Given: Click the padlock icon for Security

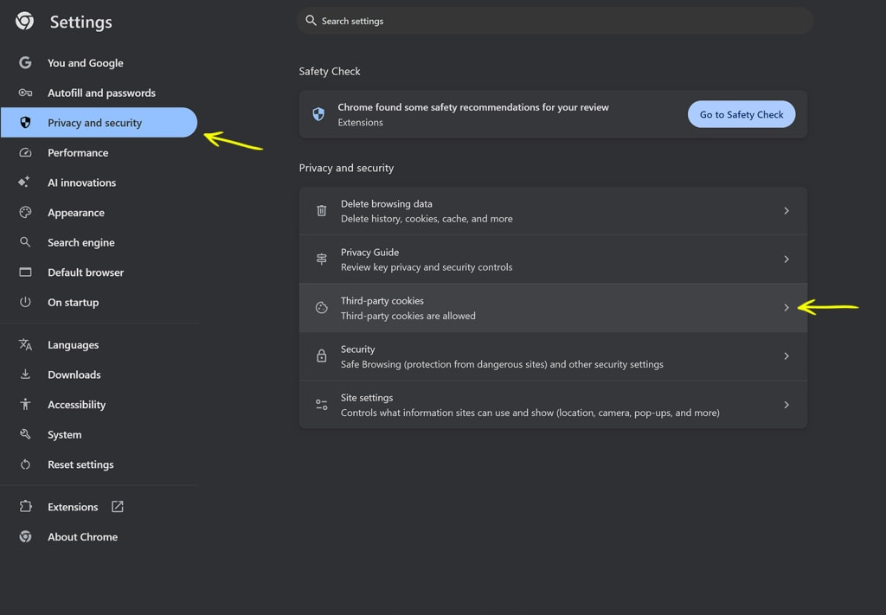Looking at the screenshot, I should 322,356.
